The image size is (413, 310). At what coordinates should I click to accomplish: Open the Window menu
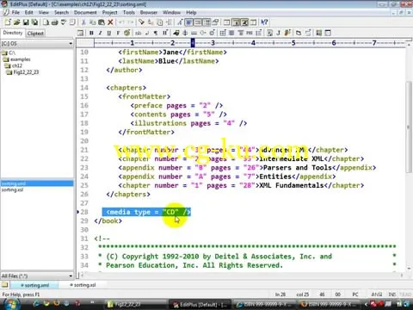(x=171, y=13)
